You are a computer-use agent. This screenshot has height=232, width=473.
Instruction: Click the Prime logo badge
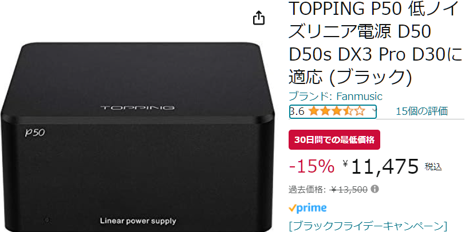308,208
